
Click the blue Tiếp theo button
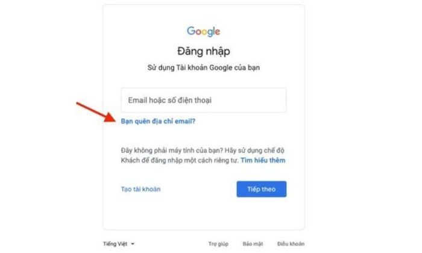[261, 189]
